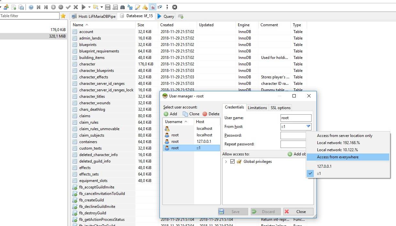Click the blue help icon in toolbar
396x226 pixels.
tap(31, 7)
